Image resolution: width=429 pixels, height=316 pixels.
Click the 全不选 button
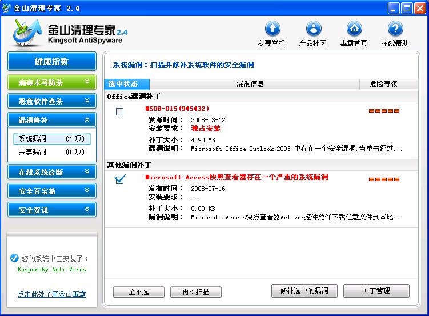coord(139,292)
